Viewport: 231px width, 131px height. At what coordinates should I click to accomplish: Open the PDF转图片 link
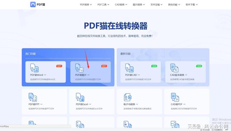[82, 75]
